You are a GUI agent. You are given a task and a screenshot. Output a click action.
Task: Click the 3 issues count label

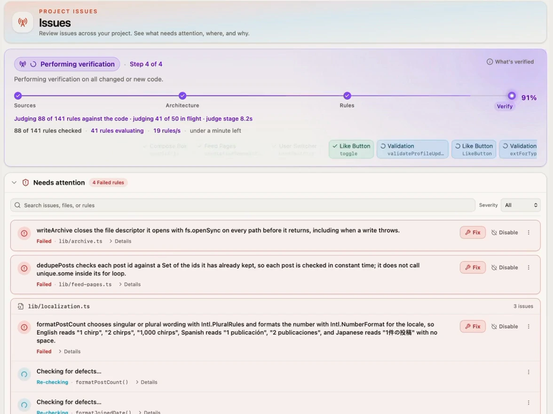[x=523, y=306]
